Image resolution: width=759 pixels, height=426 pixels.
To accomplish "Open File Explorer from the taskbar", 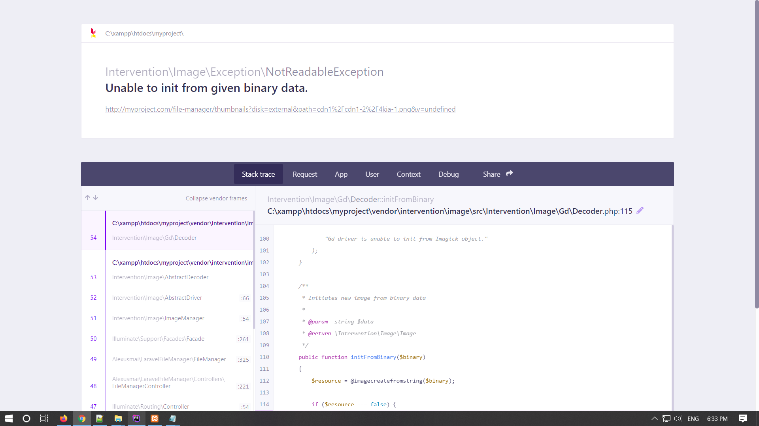I will click(x=118, y=419).
